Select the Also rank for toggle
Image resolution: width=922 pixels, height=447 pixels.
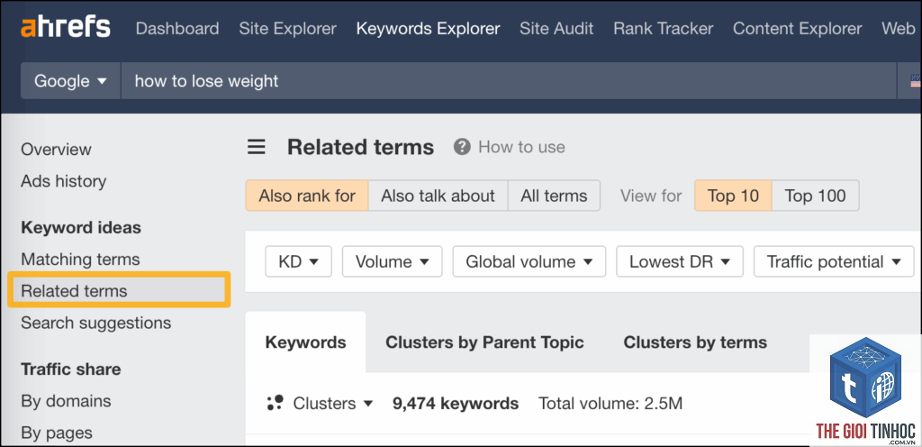point(307,196)
